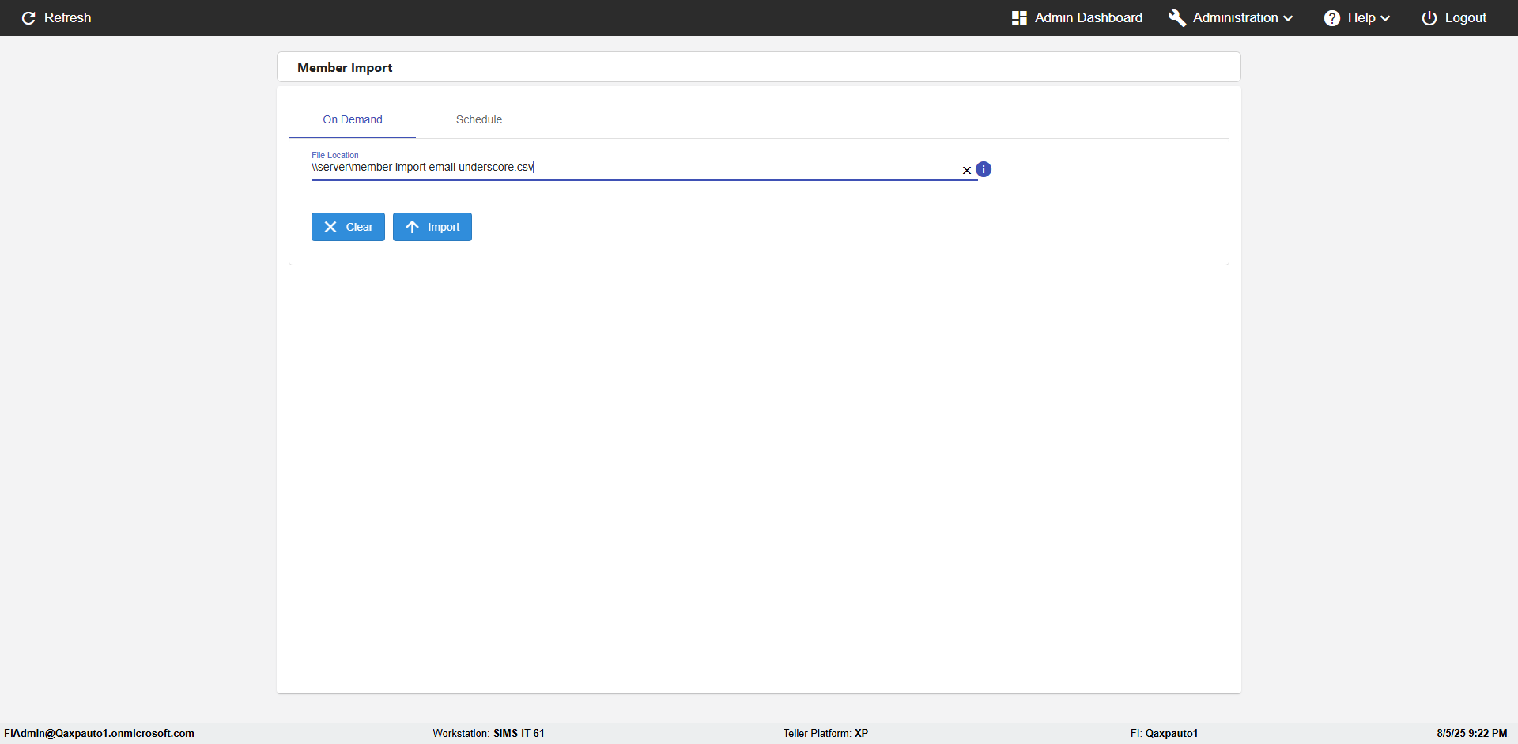1518x744 pixels.
Task: Click the Refresh text label
Action: tap(68, 17)
